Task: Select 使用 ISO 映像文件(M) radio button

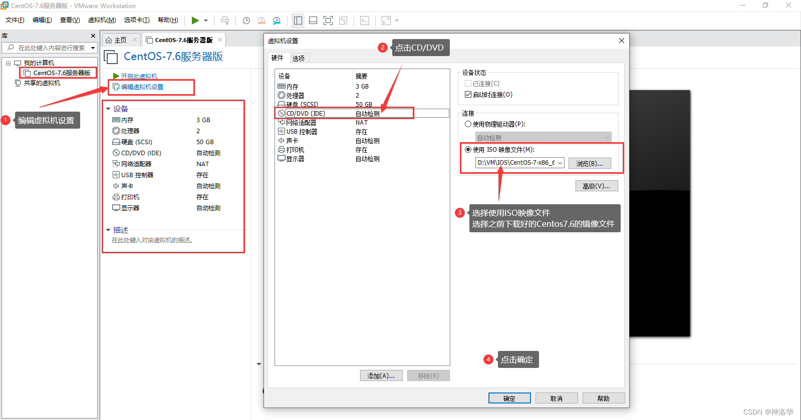Action: pos(468,150)
